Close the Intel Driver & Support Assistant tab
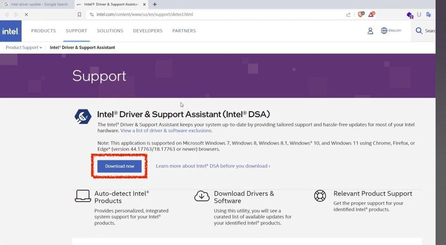This screenshot has width=446, height=245. 144,4
